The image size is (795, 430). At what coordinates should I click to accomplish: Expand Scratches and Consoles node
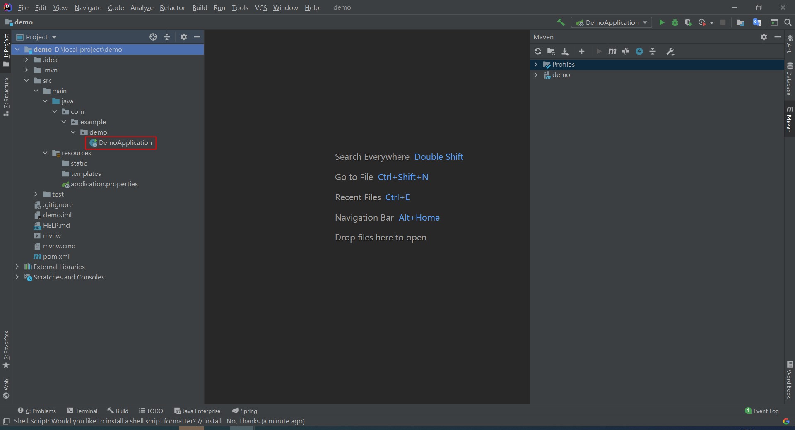[x=17, y=277]
